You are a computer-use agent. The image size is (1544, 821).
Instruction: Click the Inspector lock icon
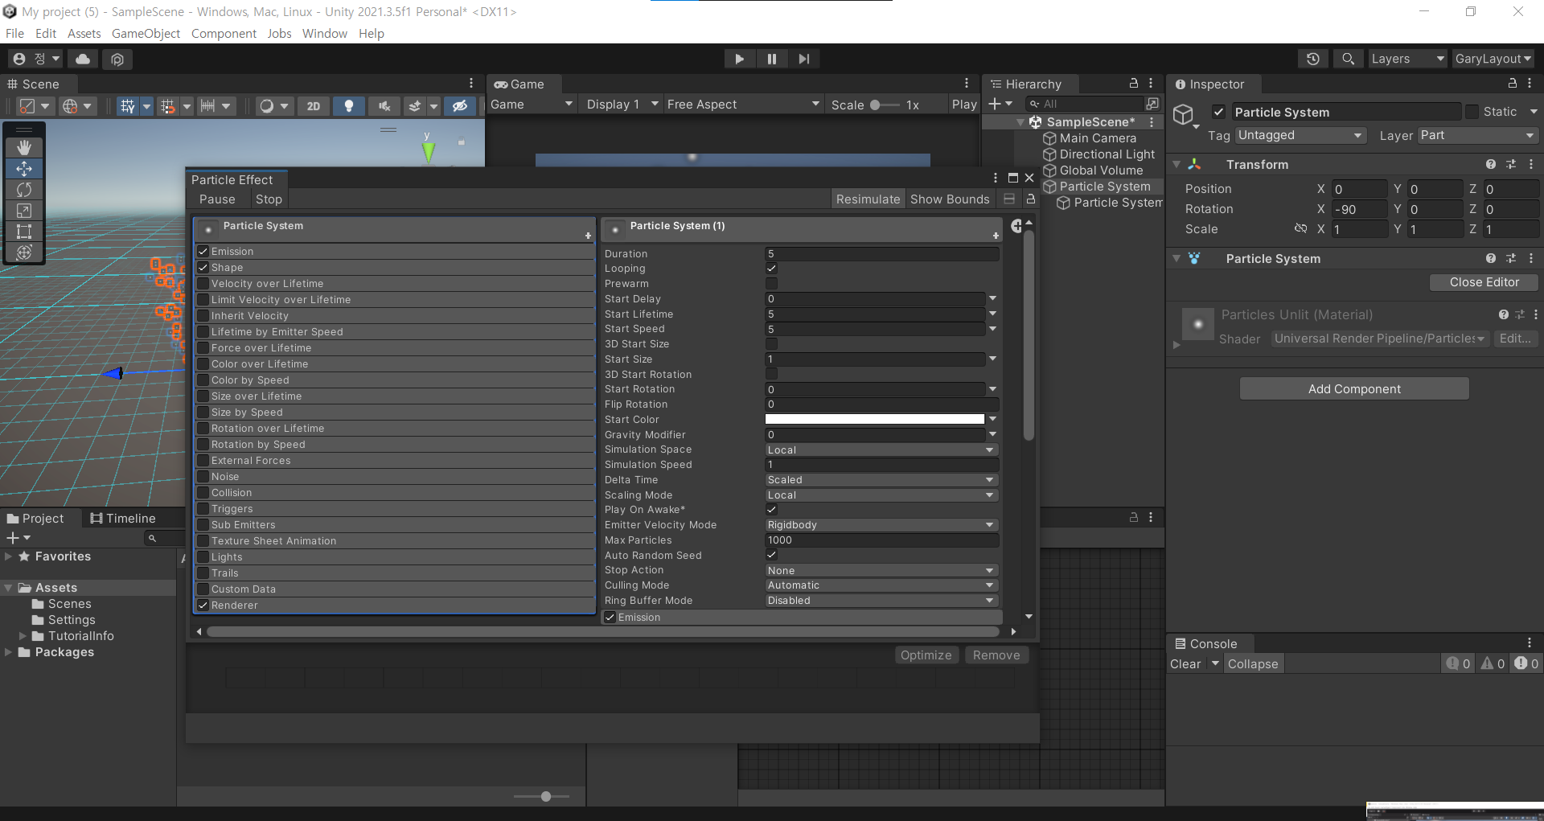click(x=1512, y=84)
